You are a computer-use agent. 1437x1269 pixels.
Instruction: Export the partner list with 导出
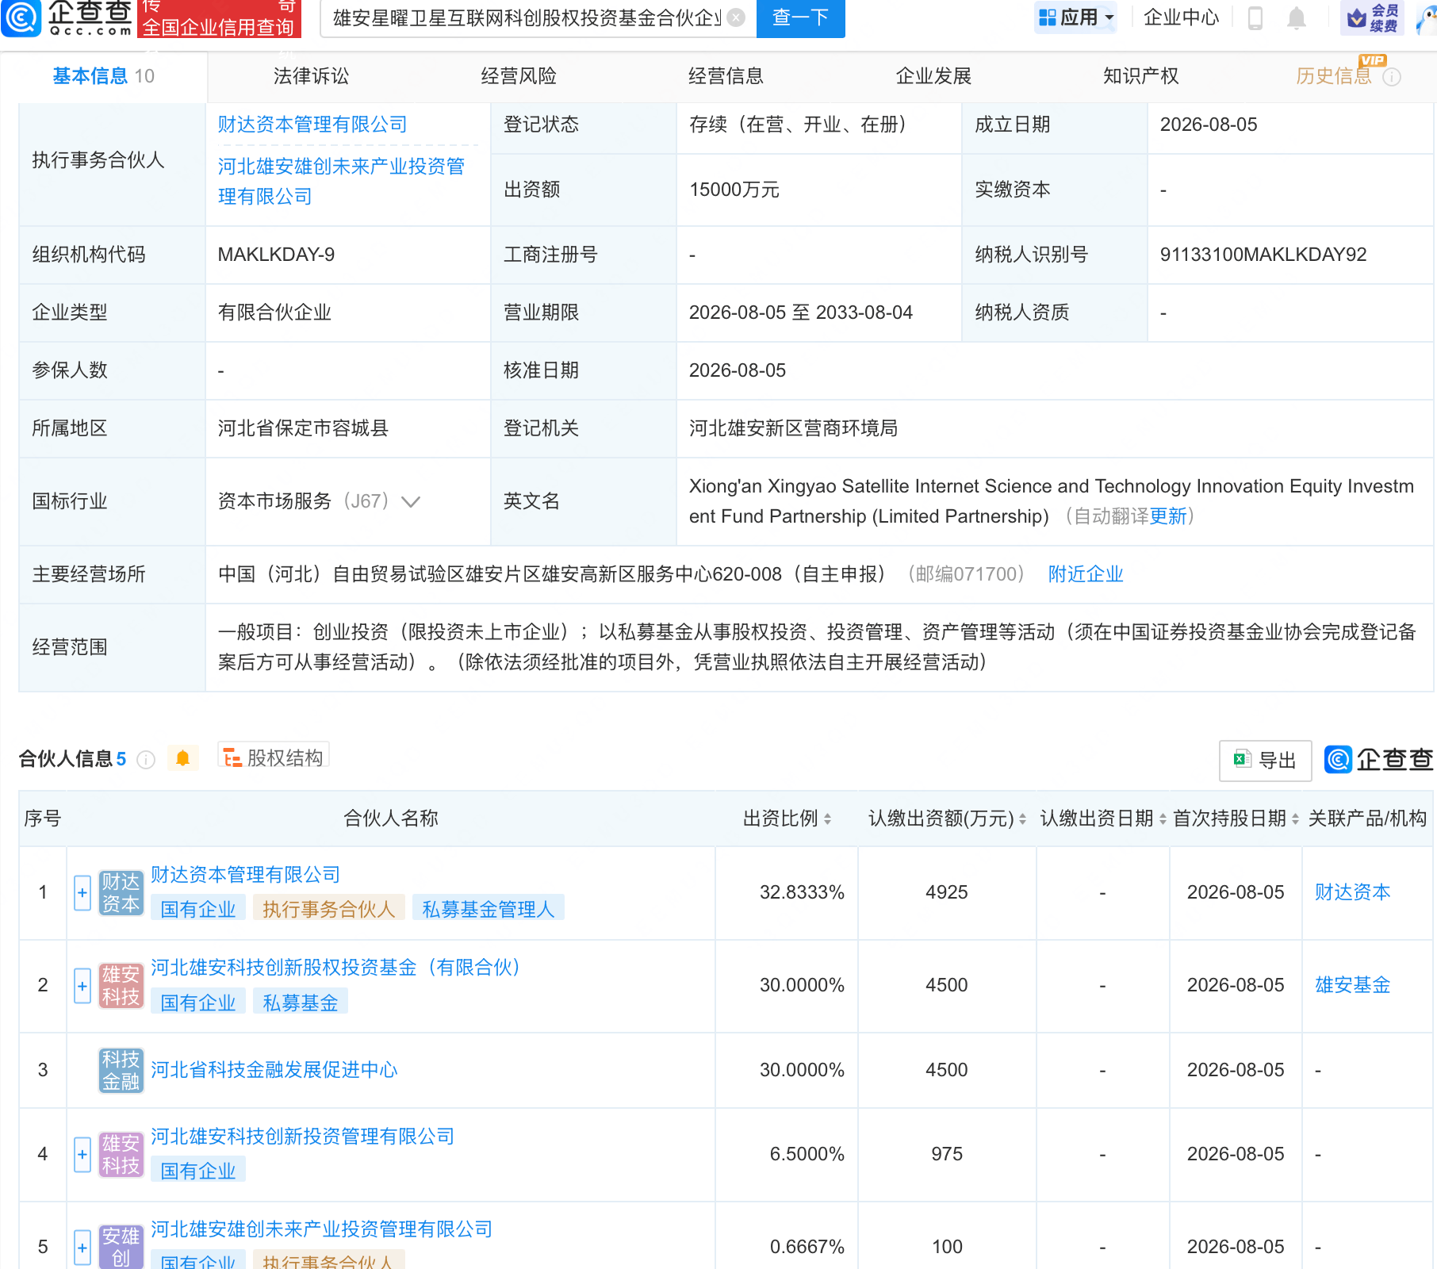pos(1265,761)
